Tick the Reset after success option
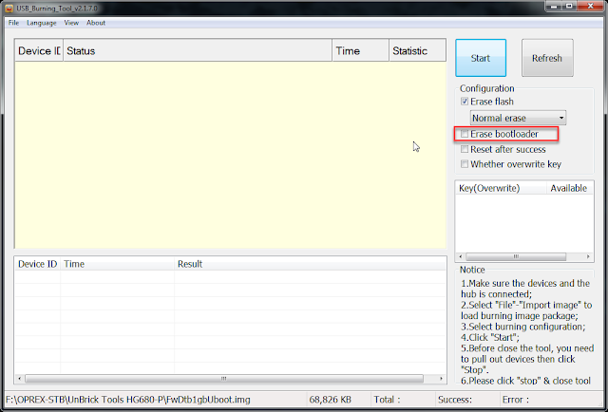 point(465,149)
